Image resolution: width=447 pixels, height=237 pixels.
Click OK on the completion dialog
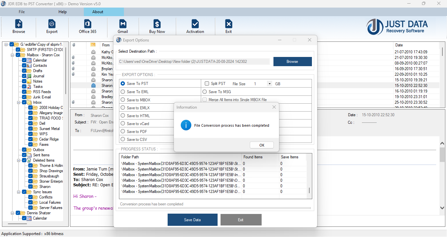(261, 145)
